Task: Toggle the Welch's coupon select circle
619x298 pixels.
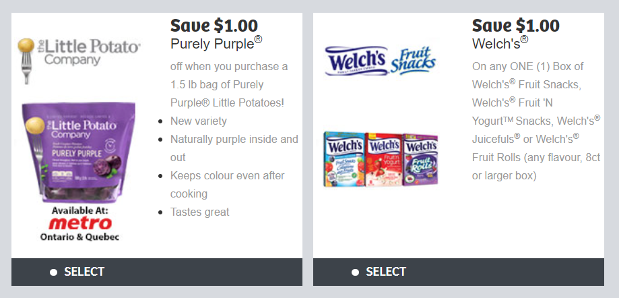Action: (x=355, y=272)
